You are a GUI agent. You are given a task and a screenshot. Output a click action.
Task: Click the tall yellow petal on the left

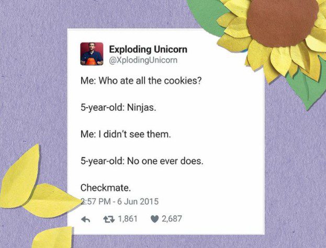pos(20,176)
